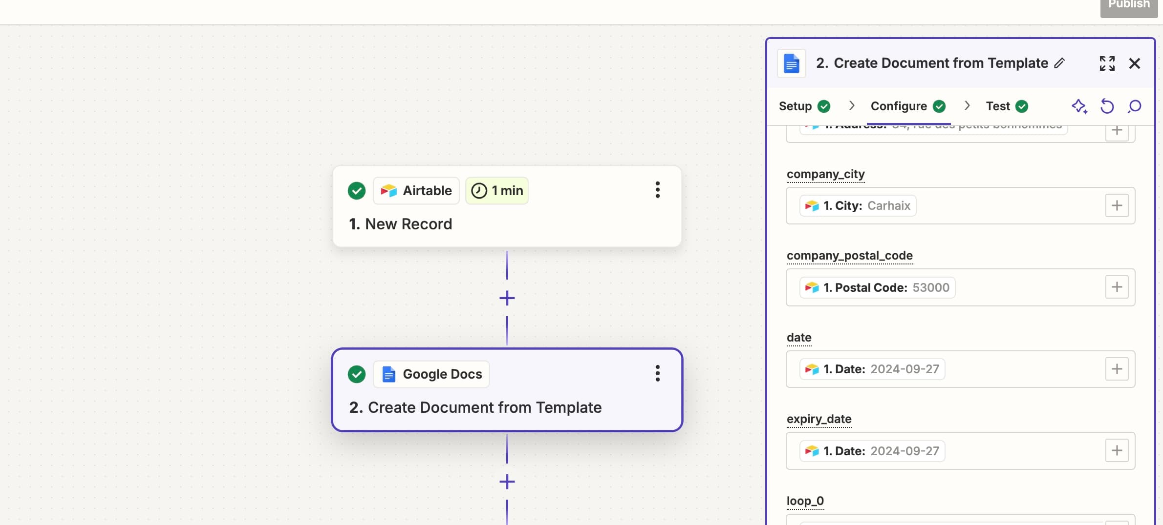1163x525 pixels.
Task: Add a step between Airtable and Google Docs
Action: click(x=507, y=298)
